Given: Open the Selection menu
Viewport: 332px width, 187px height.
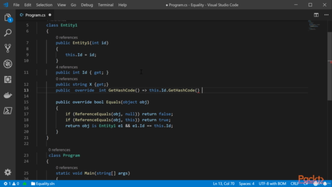Looking at the screenshot, I should click(x=44, y=5).
